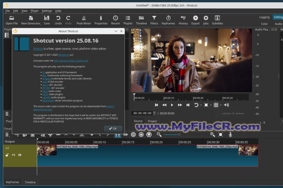Viewport: 283px width, 188px height.
Task: Click the record audio microphone icon
Action: pos(230,135)
